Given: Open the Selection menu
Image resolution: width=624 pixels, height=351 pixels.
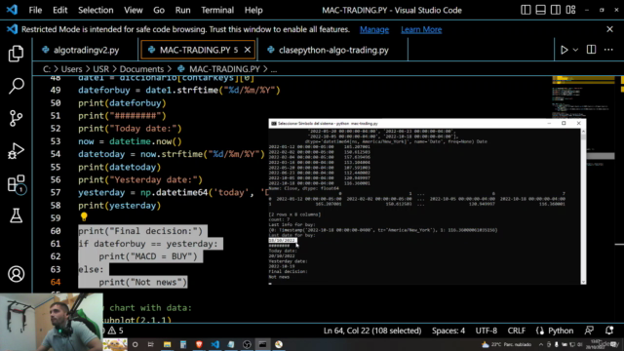Looking at the screenshot, I should point(96,10).
